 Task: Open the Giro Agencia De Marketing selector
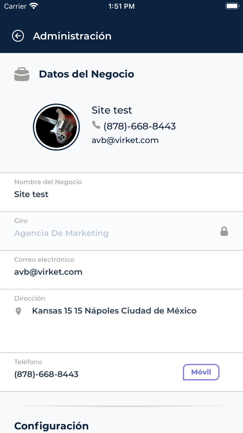(121, 231)
